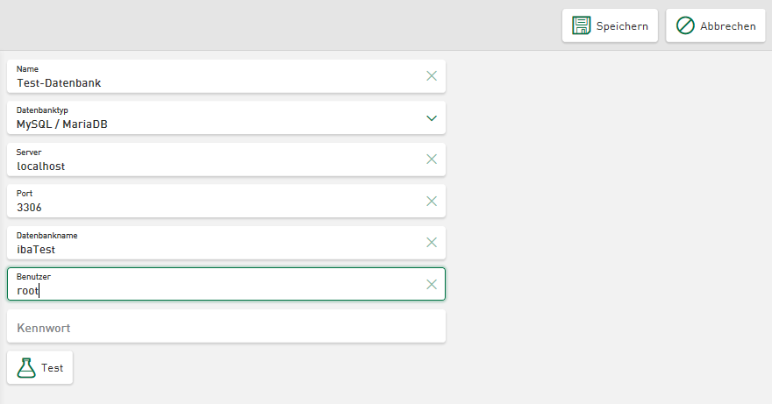Click the Datenbanktyp label
772x404 pixels.
42,110
